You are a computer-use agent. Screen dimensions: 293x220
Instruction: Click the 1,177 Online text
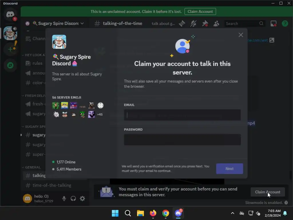[x=66, y=162]
